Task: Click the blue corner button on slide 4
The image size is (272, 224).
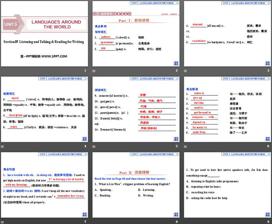Action: point(84,137)
